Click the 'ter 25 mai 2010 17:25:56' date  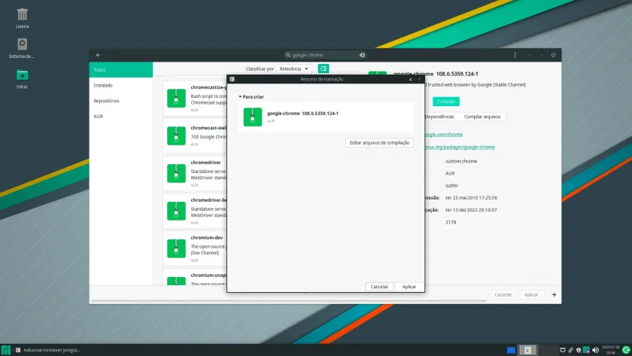pyautogui.click(x=471, y=198)
